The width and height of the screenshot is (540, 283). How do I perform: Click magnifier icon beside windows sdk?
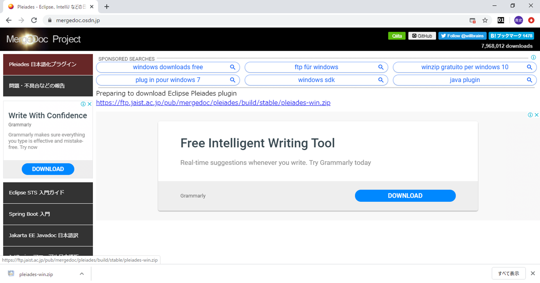tap(381, 80)
